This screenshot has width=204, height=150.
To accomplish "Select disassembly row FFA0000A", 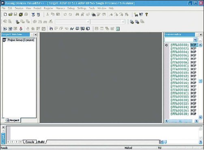I will point(183,62).
